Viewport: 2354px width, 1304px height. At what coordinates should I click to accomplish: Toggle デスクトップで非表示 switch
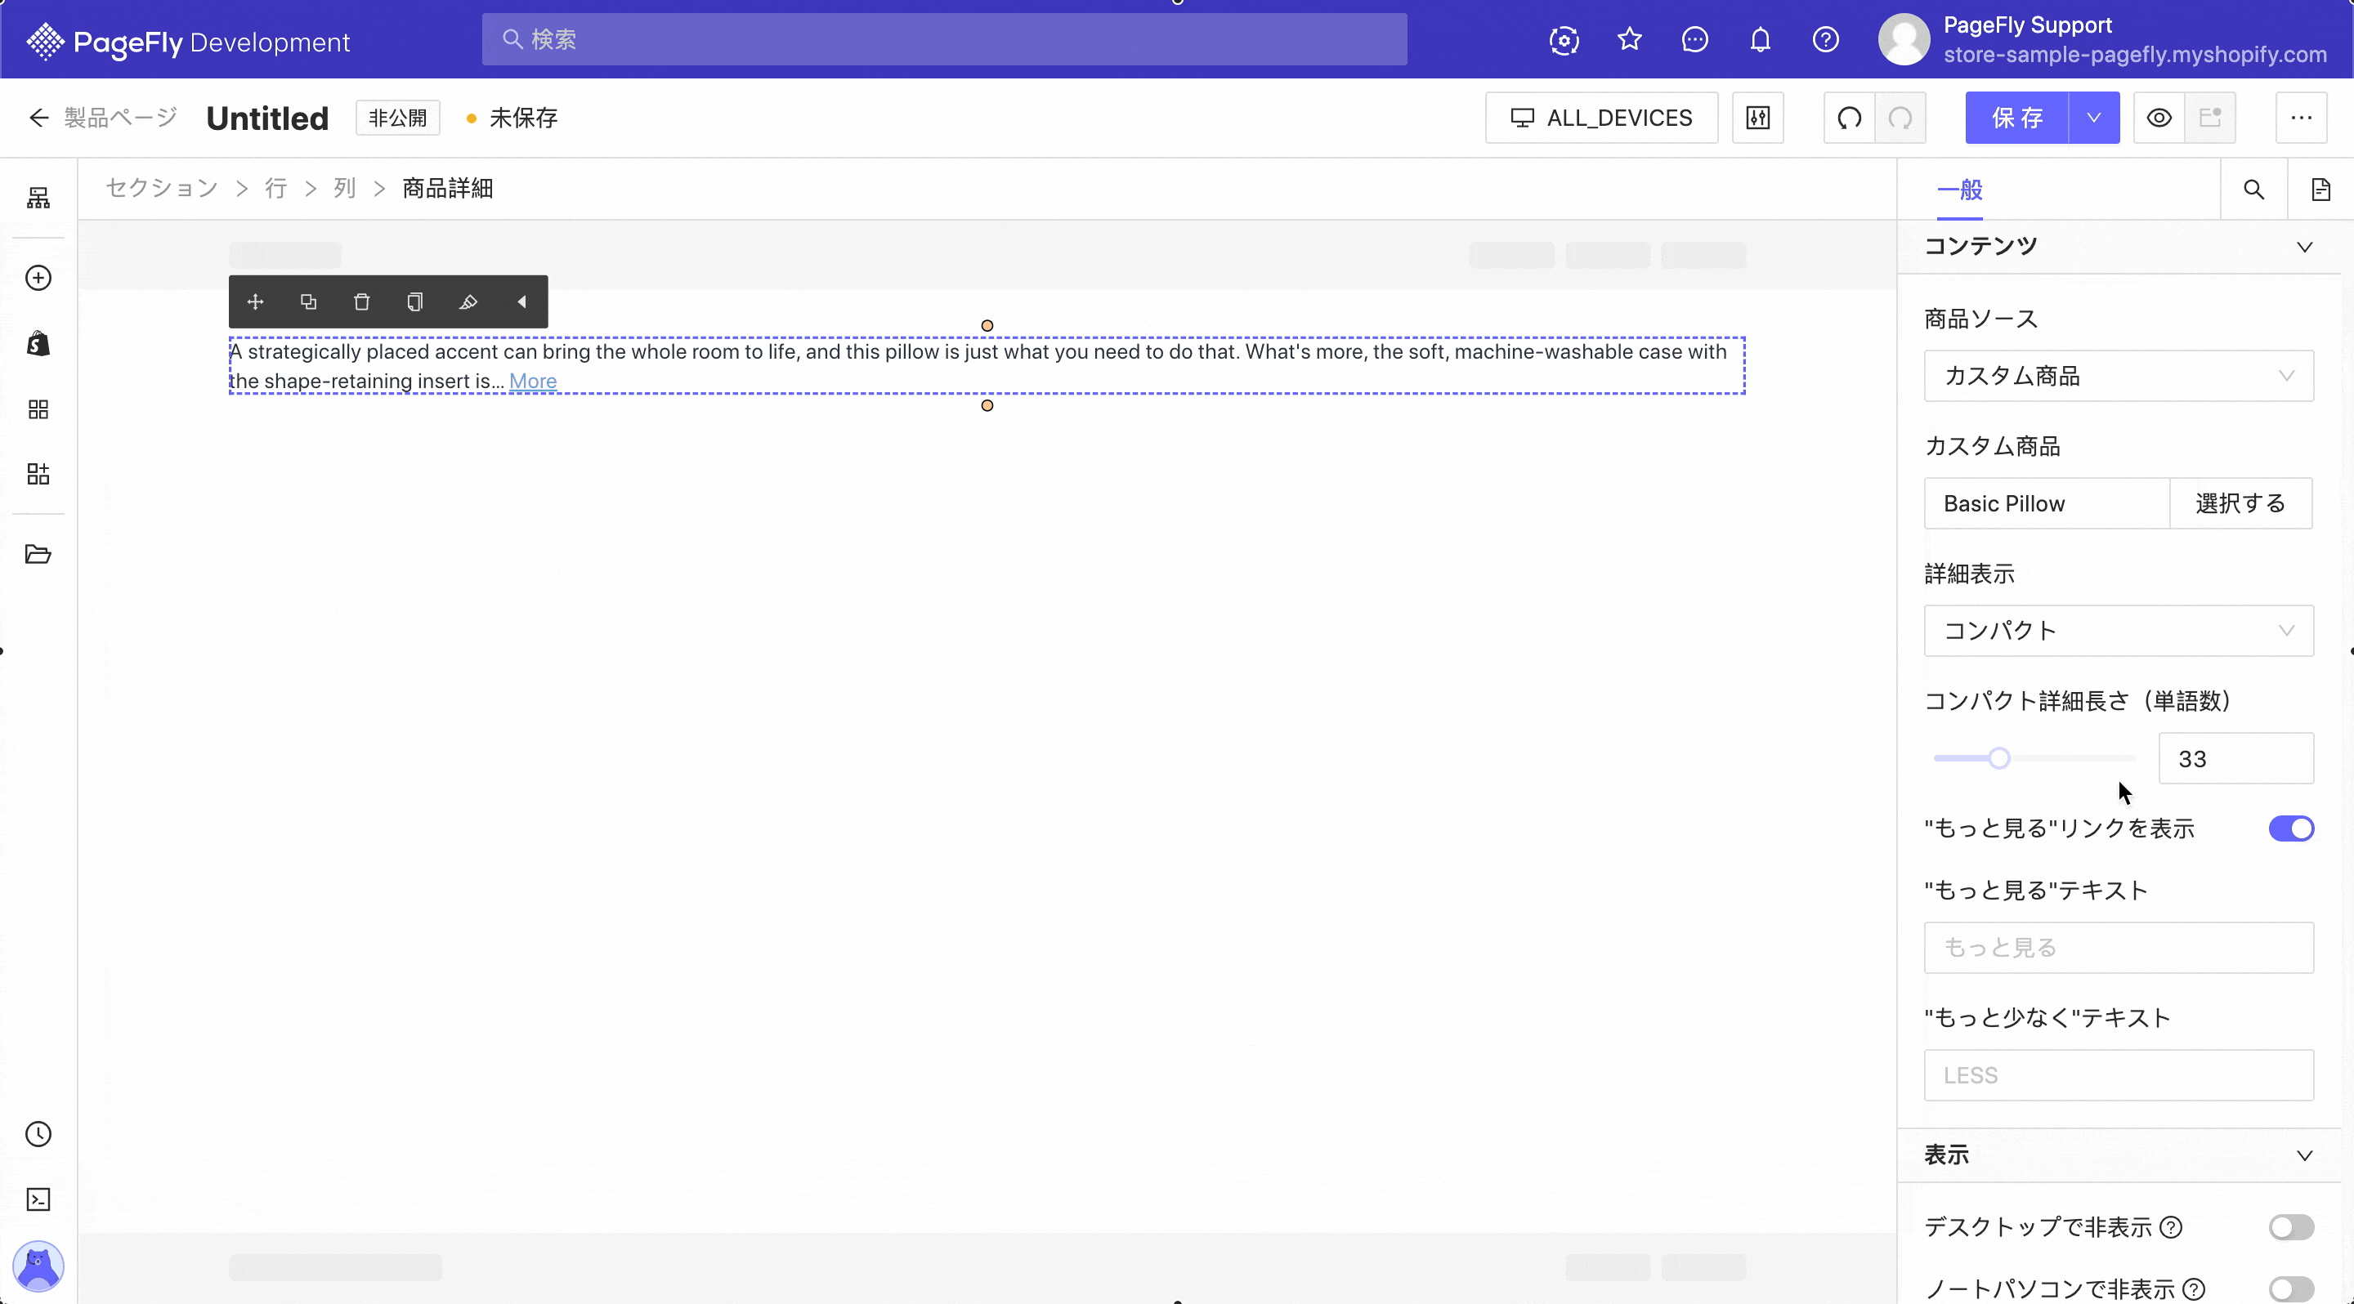[x=2292, y=1226]
